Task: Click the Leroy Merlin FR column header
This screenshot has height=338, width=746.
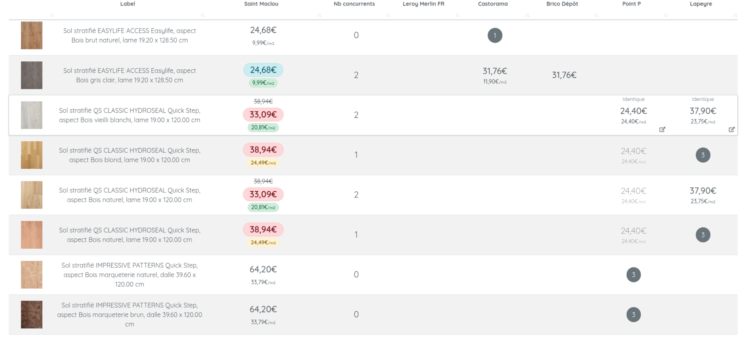Action: coord(423,4)
